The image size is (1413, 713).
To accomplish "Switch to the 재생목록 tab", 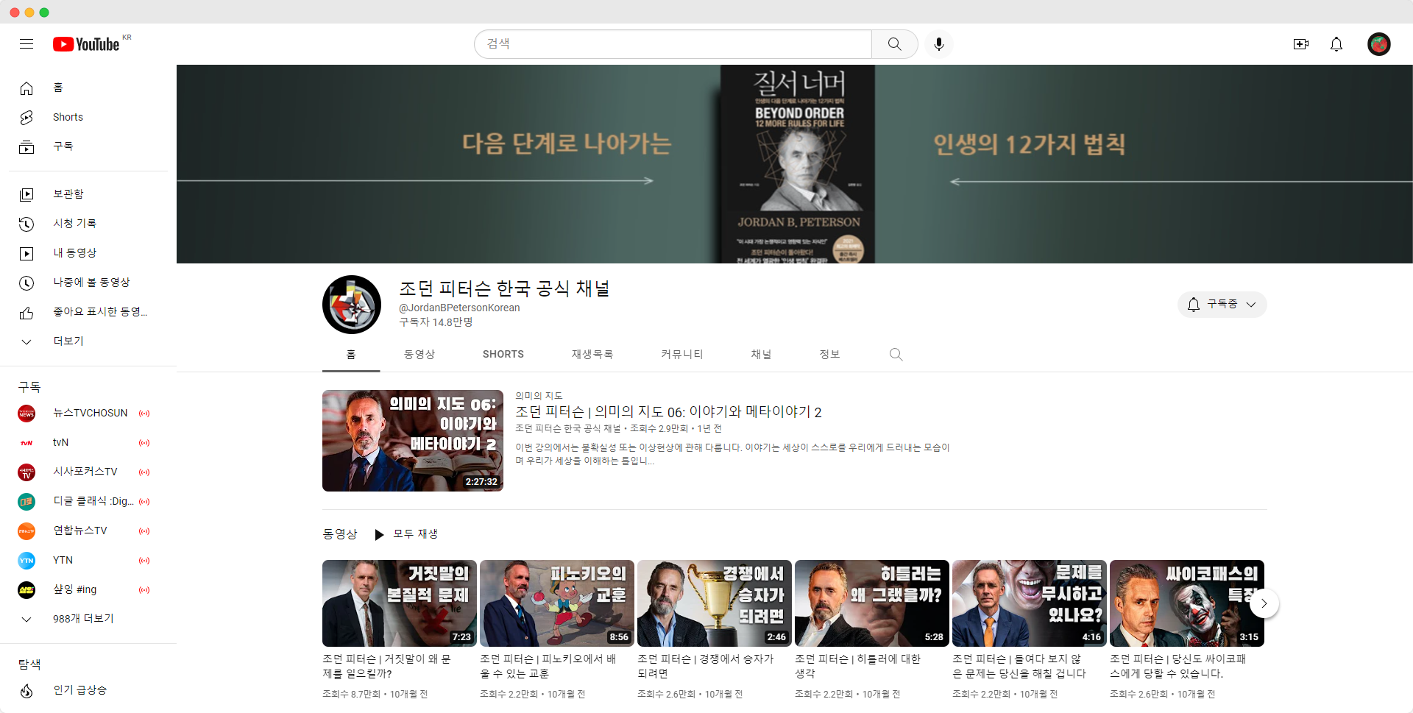I will point(592,355).
